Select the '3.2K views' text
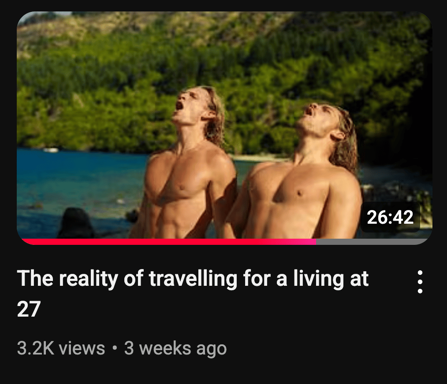This screenshot has height=384, width=447. [61, 348]
